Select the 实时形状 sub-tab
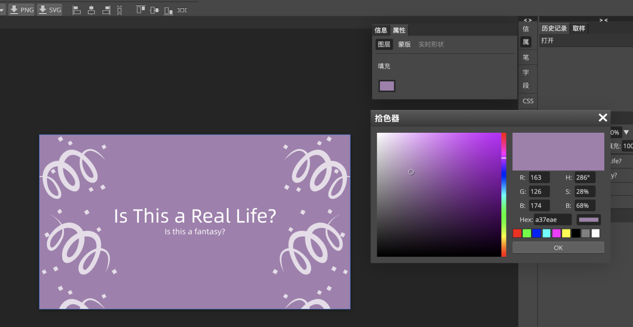Viewport: 633px width, 327px height. point(431,44)
